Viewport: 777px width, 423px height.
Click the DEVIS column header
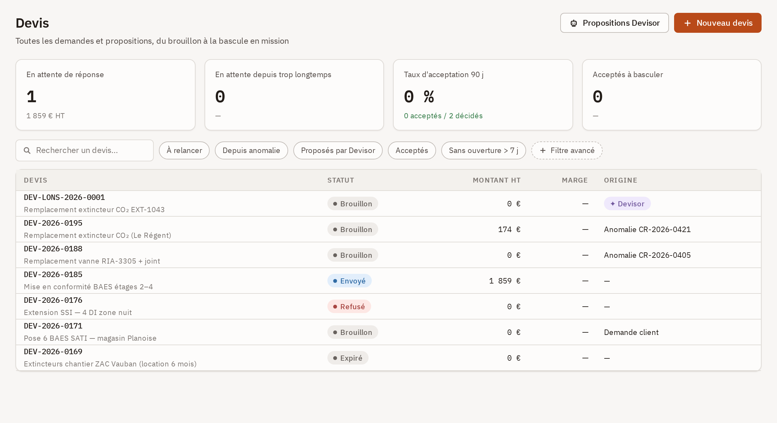tap(35, 180)
